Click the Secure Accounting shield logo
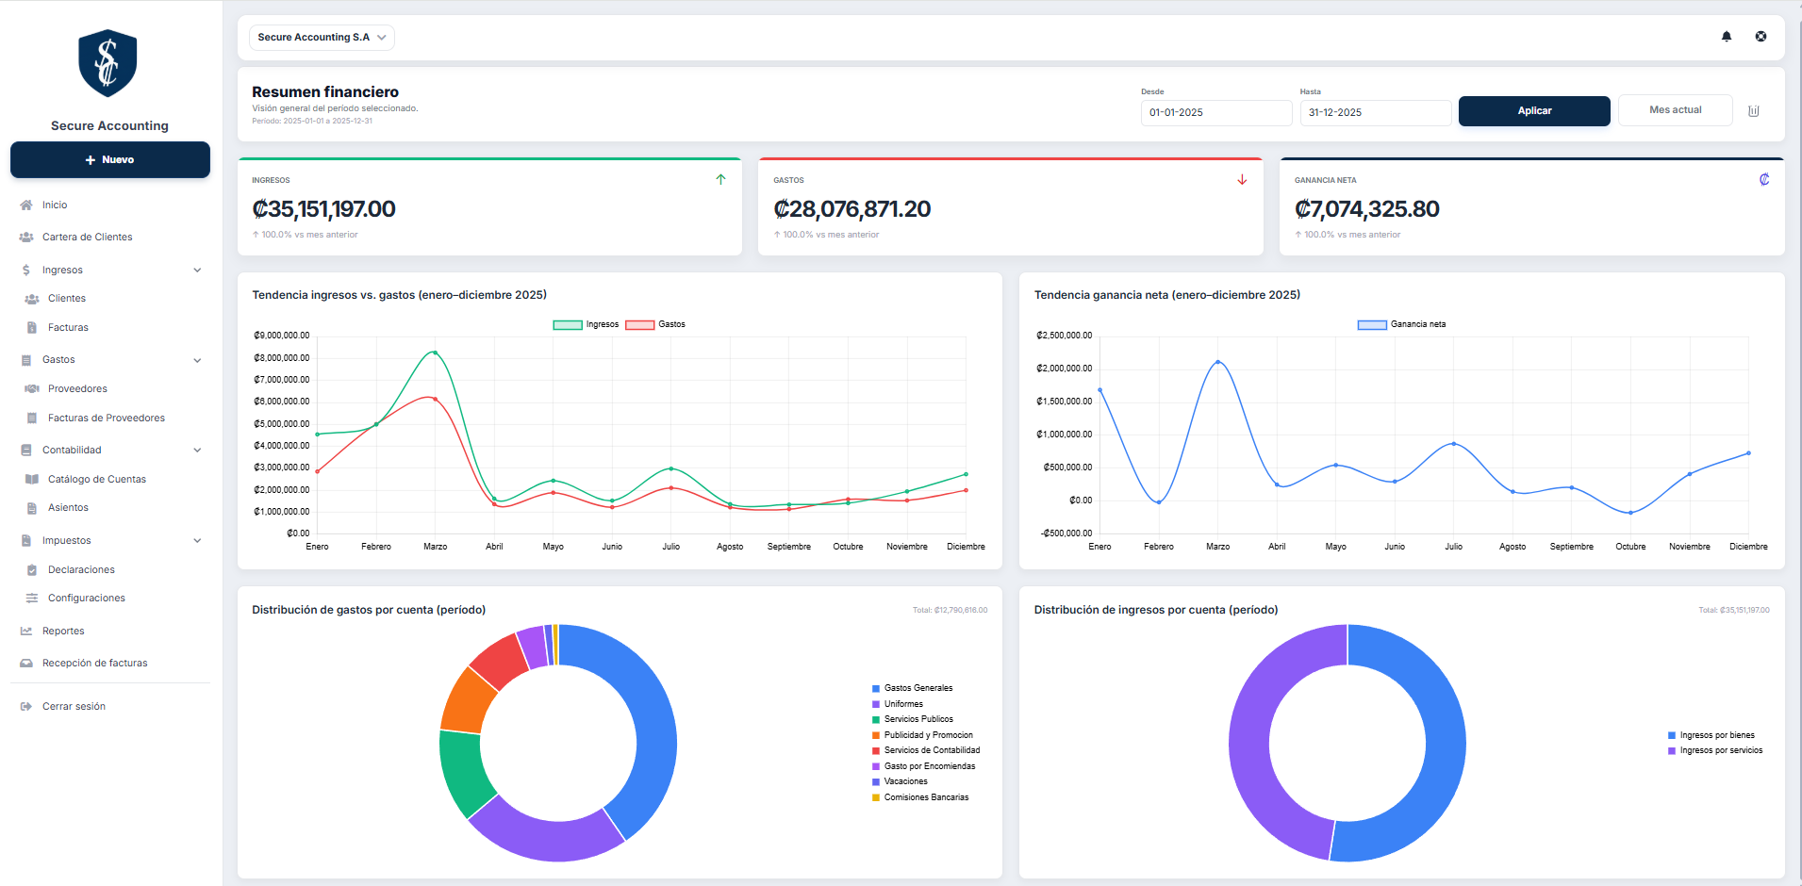The width and height of the screenshot is (1802, 886). tap(107, 64)
